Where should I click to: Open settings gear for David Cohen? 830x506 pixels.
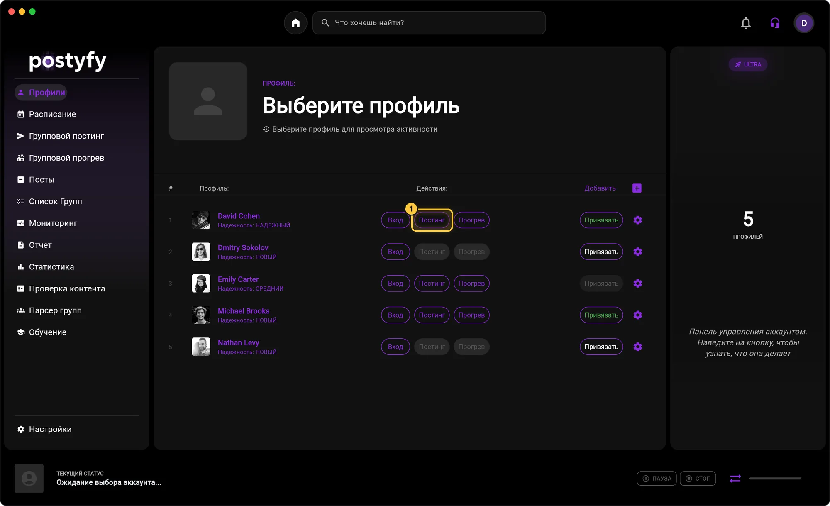point(637,220)
